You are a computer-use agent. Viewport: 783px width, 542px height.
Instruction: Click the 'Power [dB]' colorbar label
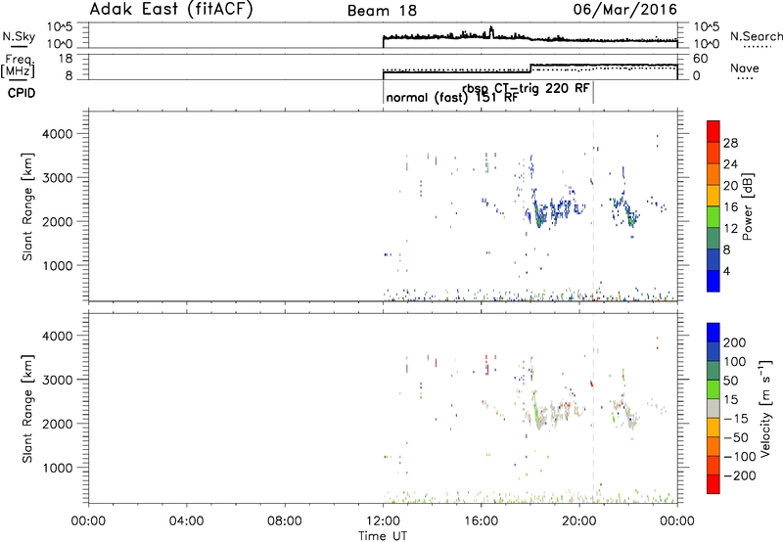coord(748,206)
